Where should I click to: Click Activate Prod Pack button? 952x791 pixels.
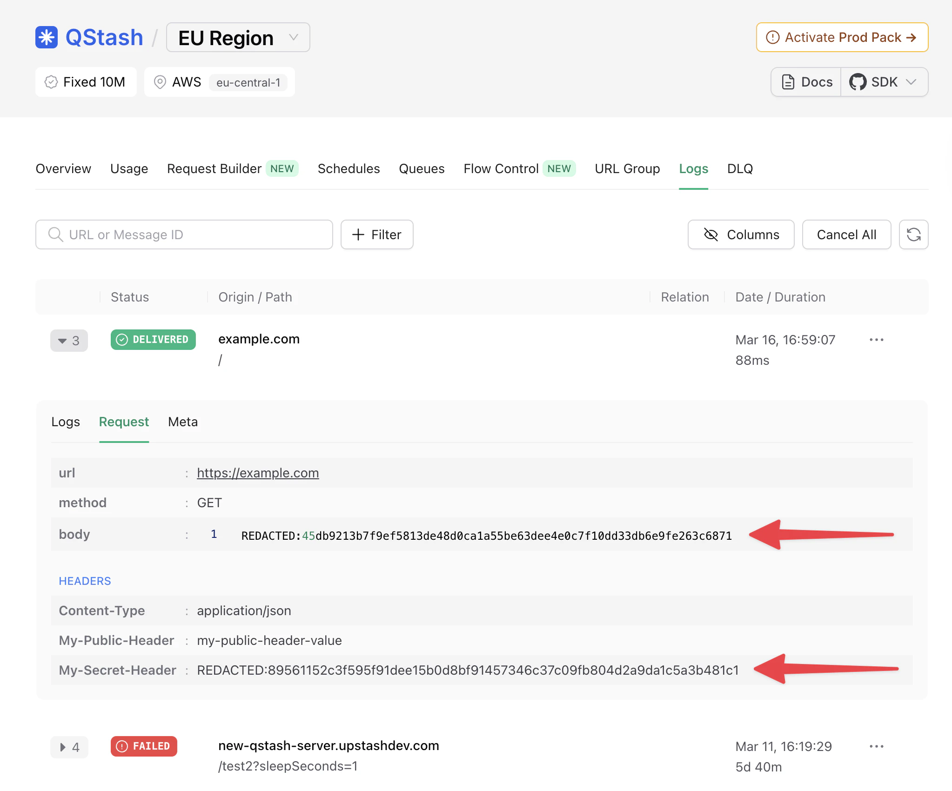[842, 37]
